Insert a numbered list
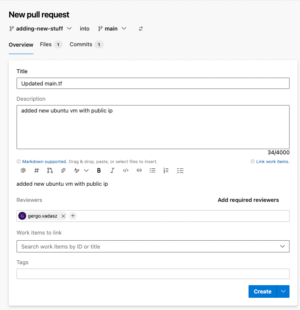 166,170
